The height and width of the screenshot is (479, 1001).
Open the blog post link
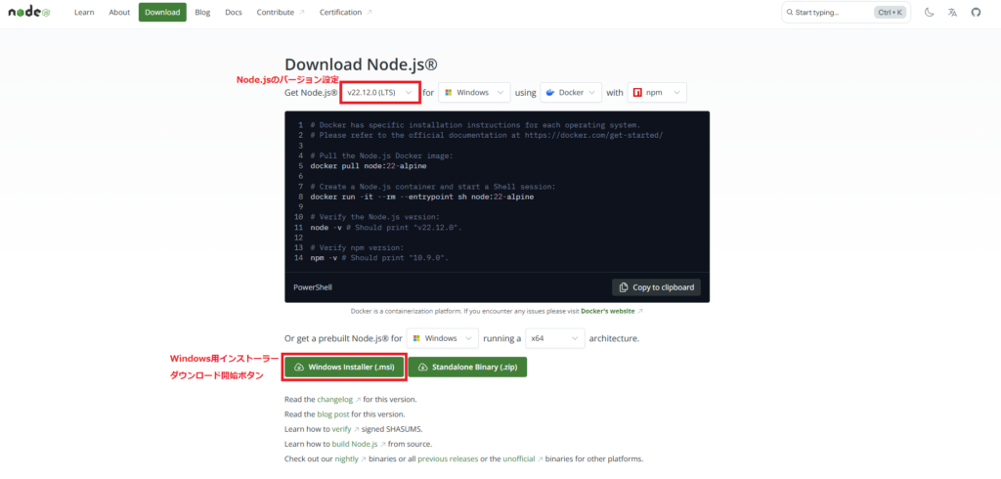[x=333, y=414]
